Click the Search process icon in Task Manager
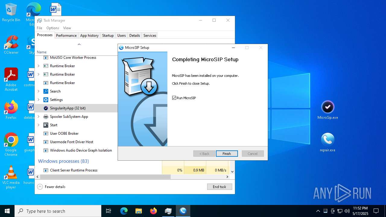Viewport: 386px width, 217px height. pyautogui.click(x=46, y=91)
